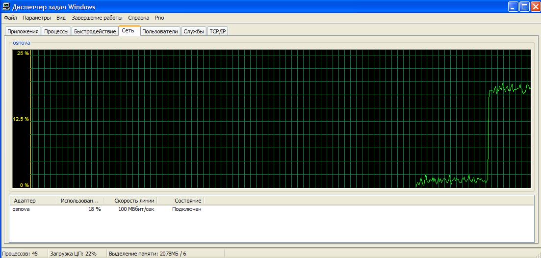Viewport: 541px width, 258px height.
Task: Open the Справка menu
Action: pyautogui.click(x=138, y=18)
